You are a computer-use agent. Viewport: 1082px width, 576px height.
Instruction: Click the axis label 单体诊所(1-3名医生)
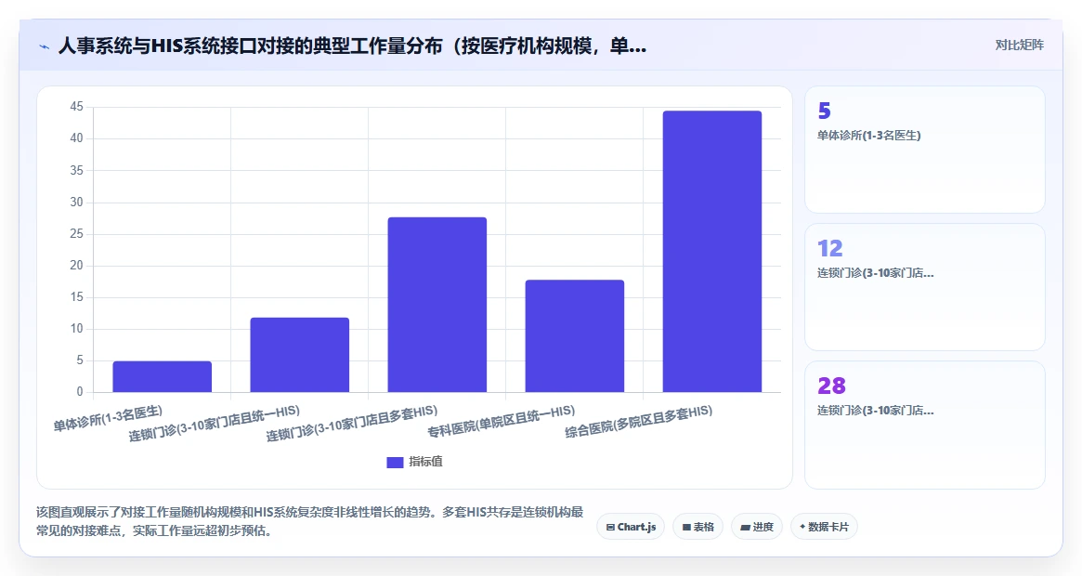click(x=109, y=418)
